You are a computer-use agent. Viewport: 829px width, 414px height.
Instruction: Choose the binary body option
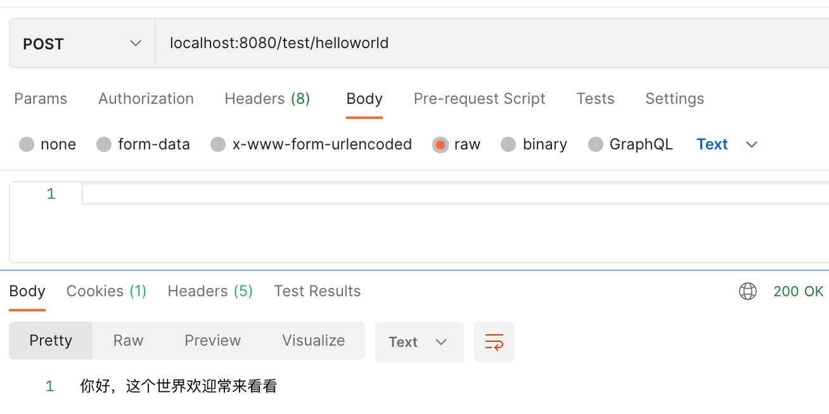click(x=508, y=144)
